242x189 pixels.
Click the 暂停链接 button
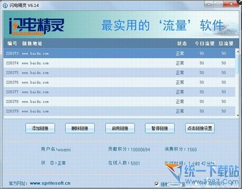[x=160, y=128]
